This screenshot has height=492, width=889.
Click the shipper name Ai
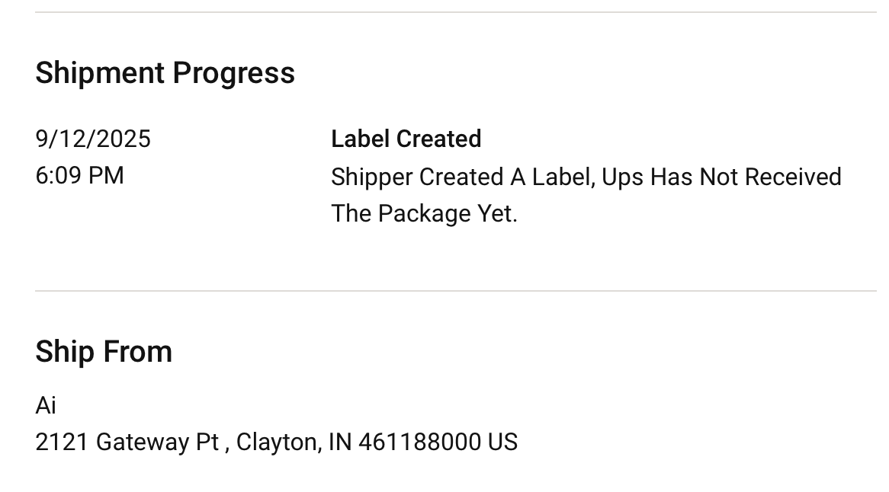point(46,405)
